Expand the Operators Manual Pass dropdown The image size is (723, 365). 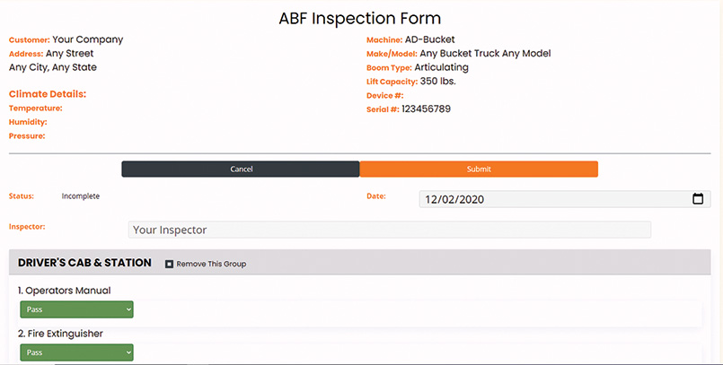click(x=76, y=309)
